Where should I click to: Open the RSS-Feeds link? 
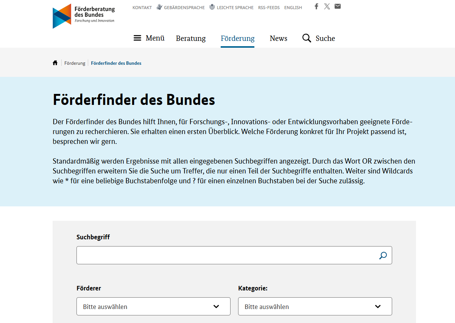(269, 8)
